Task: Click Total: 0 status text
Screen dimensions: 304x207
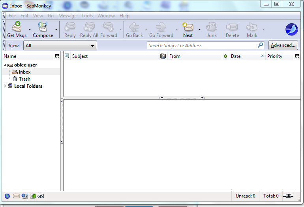Action: coord(271,196)
